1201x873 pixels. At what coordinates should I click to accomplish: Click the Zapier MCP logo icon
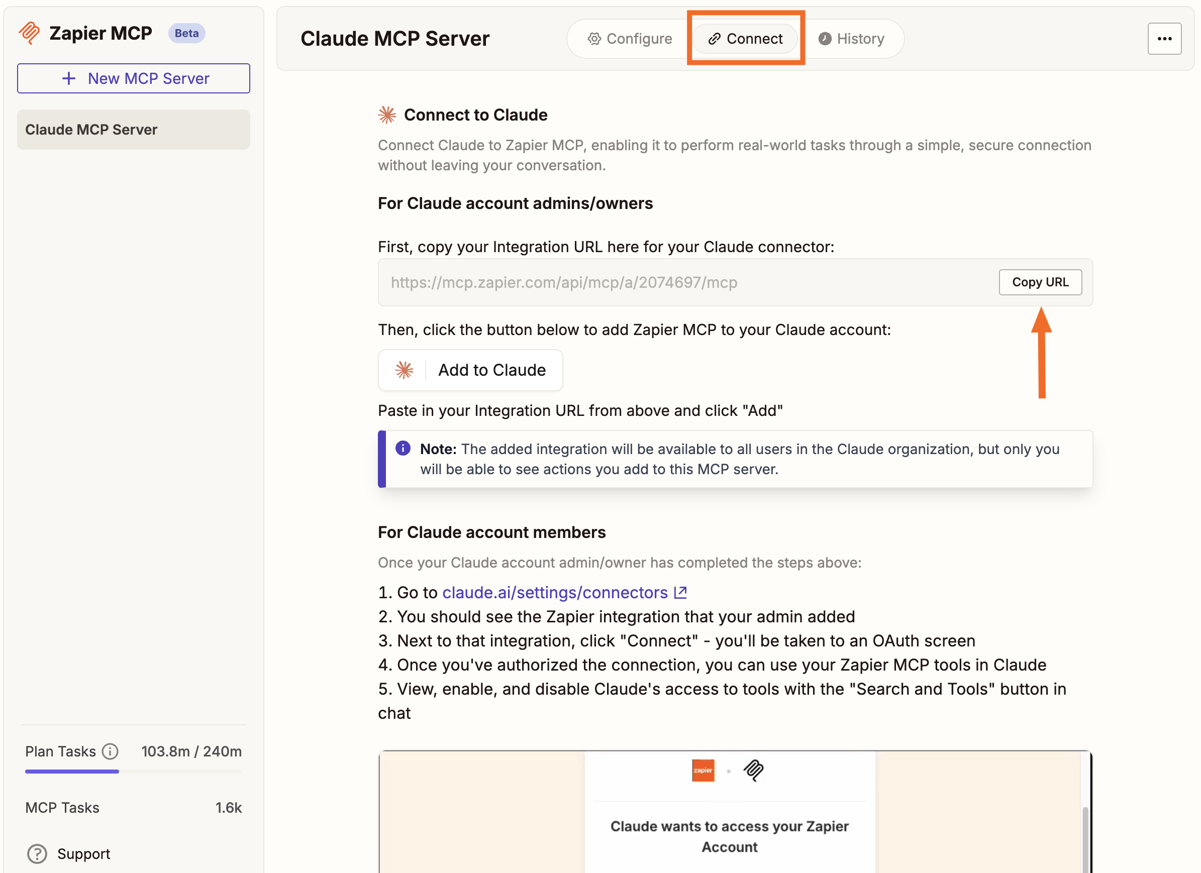tap(29, 33)
